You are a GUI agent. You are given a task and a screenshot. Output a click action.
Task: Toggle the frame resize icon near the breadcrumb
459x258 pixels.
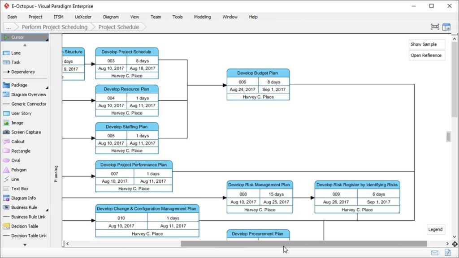tap(435, 27)
